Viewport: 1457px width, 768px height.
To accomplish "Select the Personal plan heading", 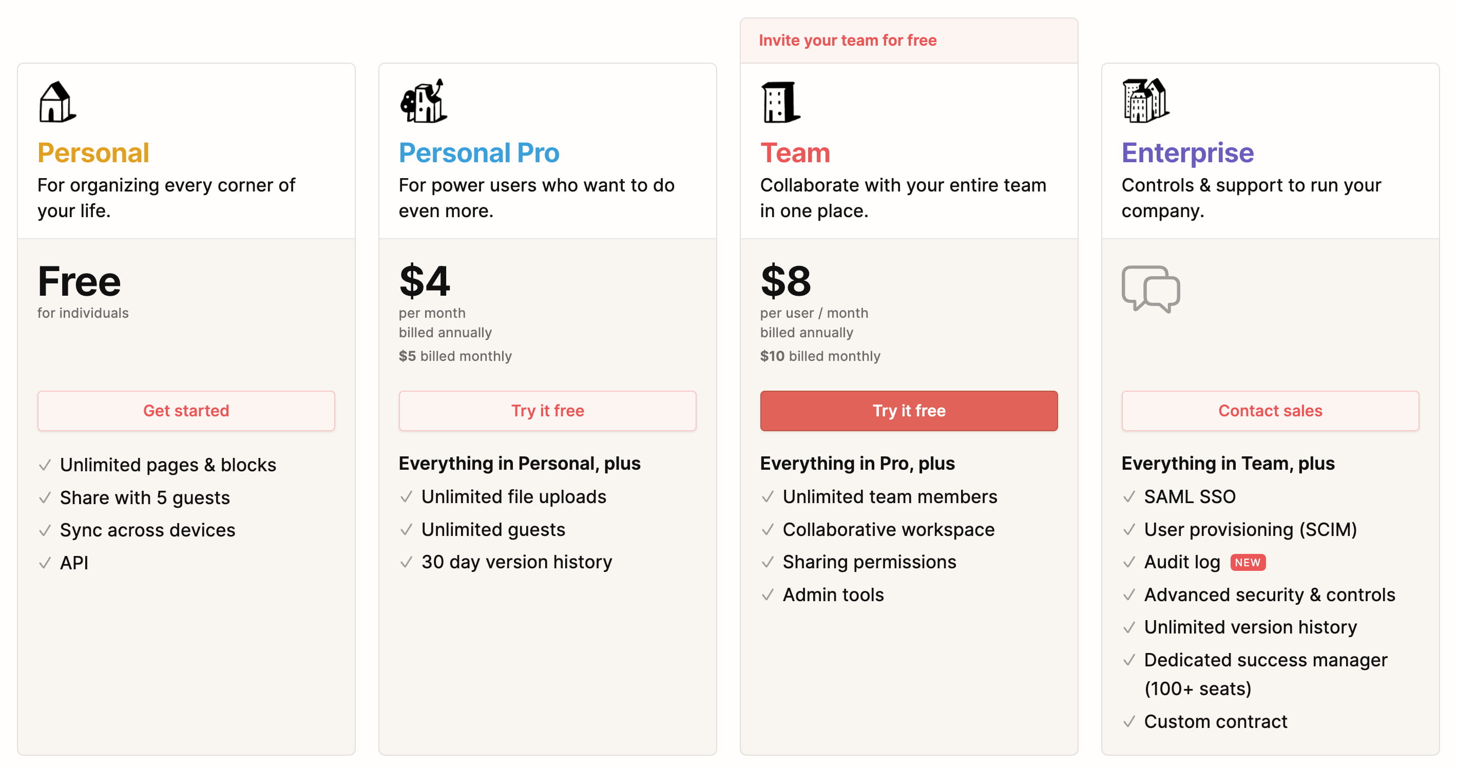I will [x=93, y=152].
